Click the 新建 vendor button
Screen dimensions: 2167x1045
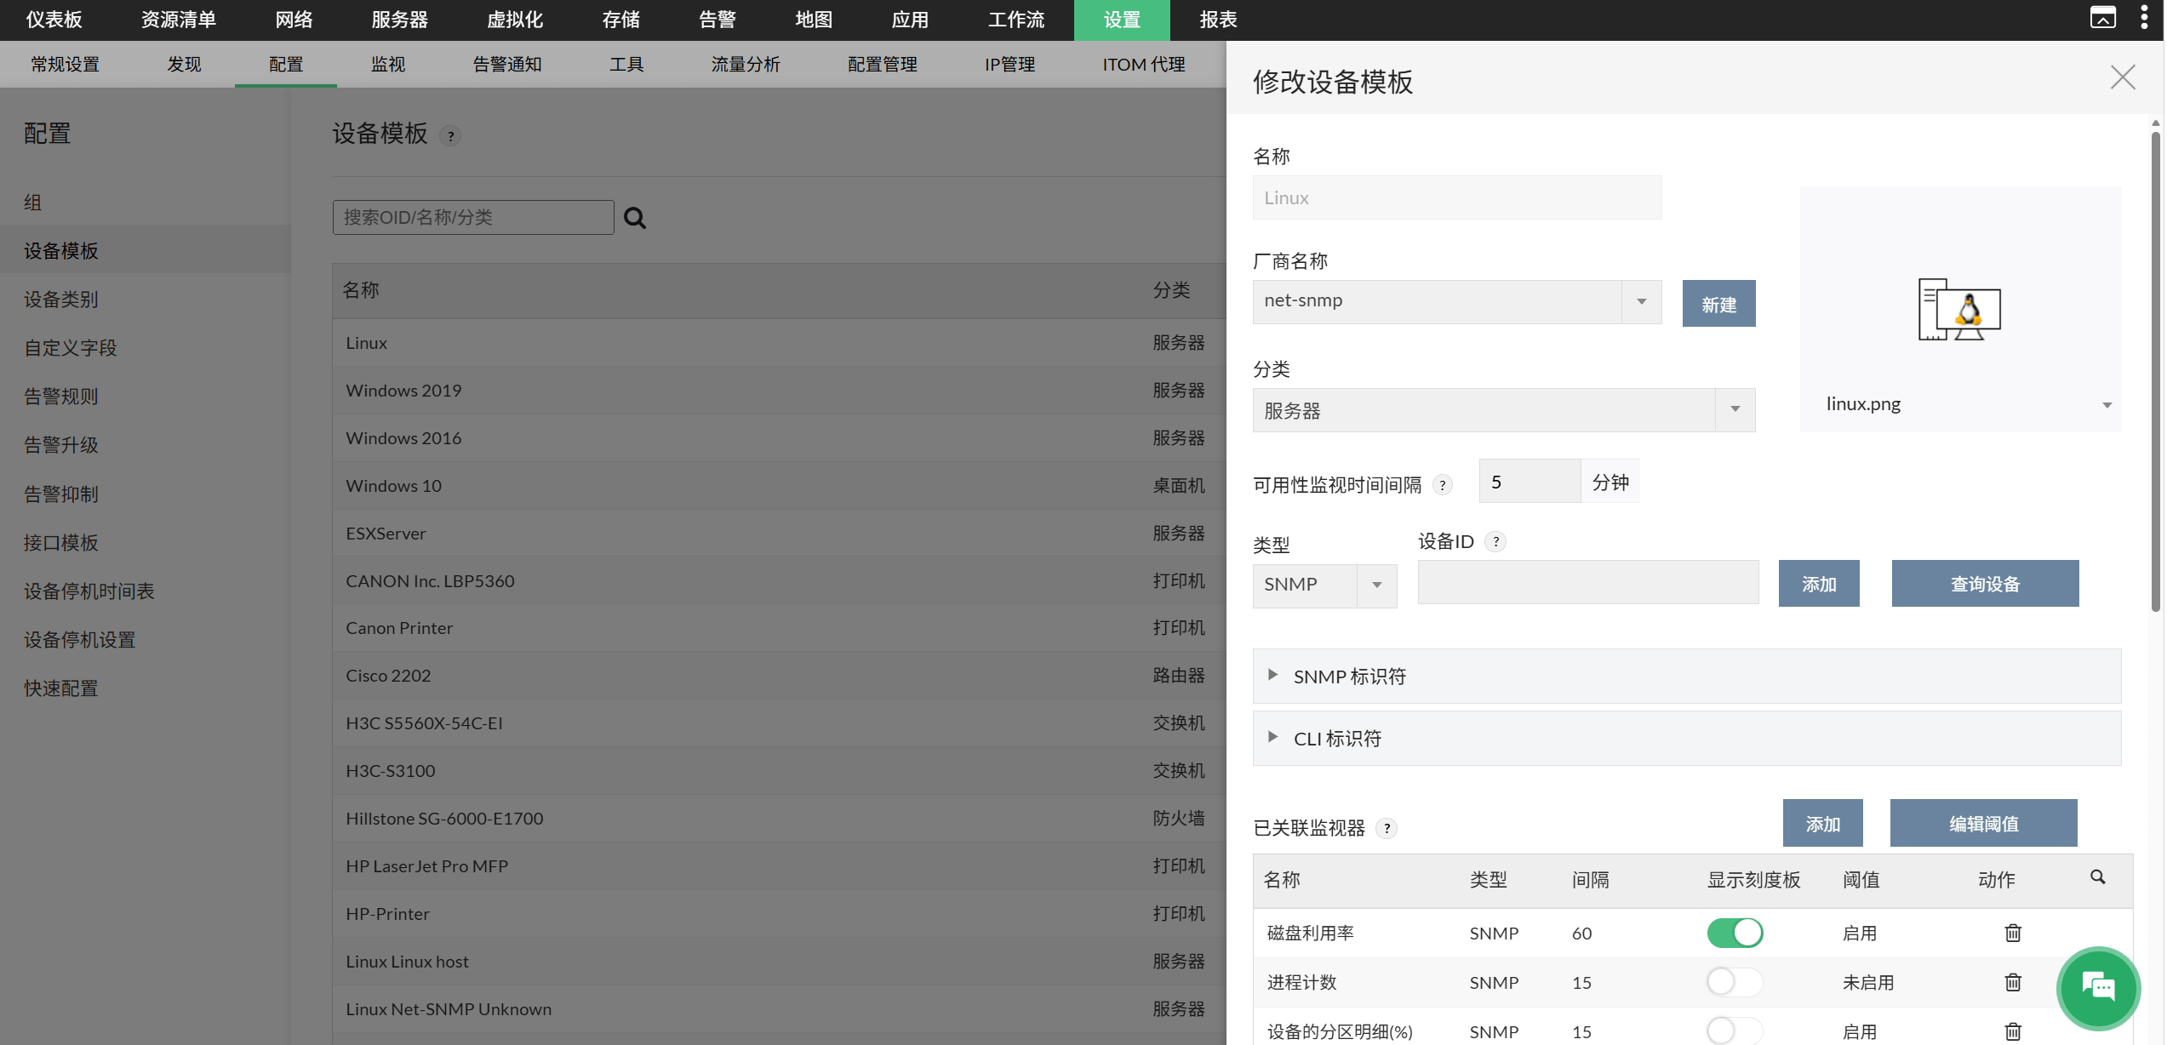tap(1718, 304)
